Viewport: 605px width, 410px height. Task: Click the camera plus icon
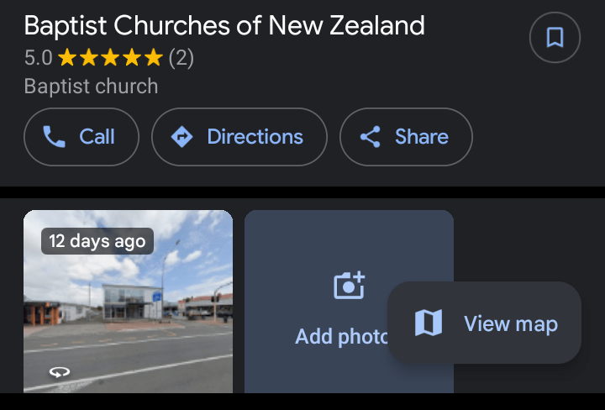click(349, 286)
